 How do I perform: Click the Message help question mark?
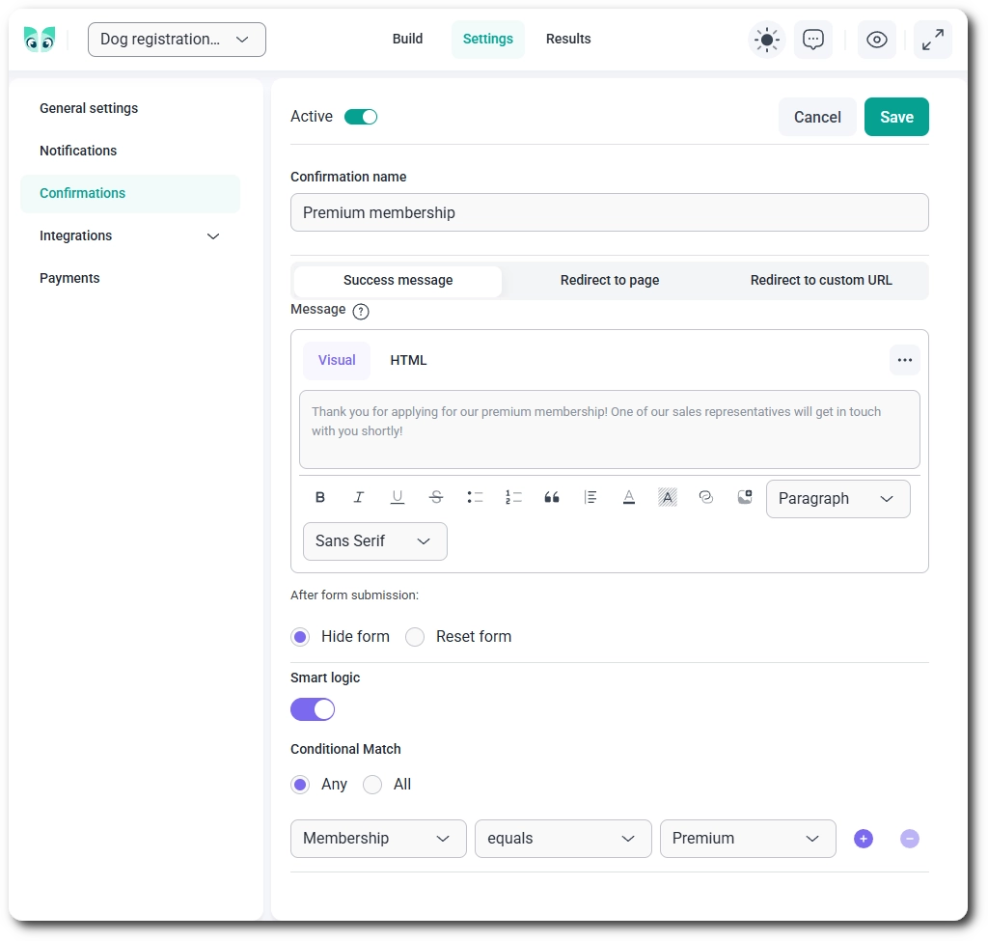(x=361, y=312)
